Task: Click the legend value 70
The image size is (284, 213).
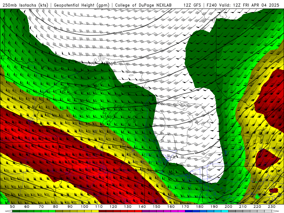Action: [41, 207]
